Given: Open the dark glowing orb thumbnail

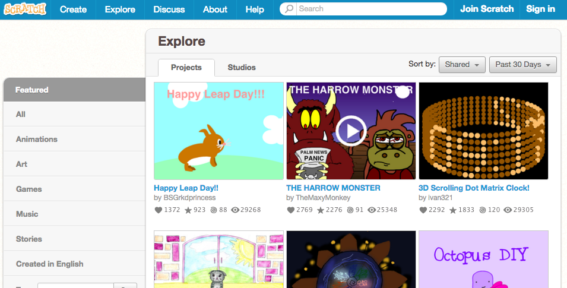Looking at the screenshot, I should [x=351, y=259].
